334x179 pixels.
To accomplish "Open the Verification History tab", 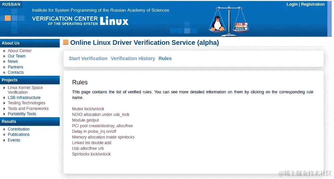I will point(133,58).
